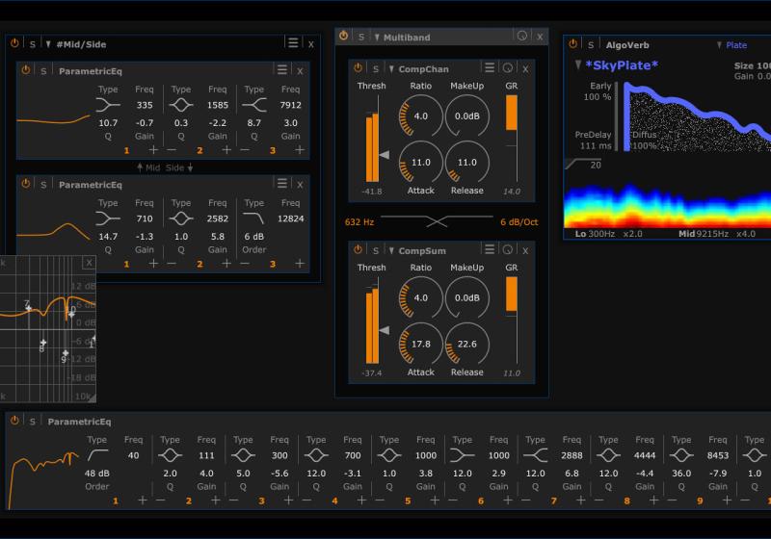The image size is (771, 539).
Task: Click the crossover X icon between bands
Action: 437,221
